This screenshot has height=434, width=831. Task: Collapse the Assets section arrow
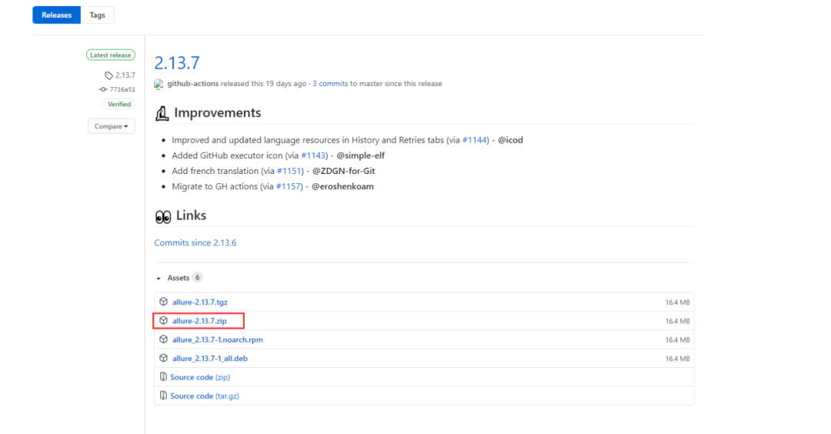[x=159, y=279]
